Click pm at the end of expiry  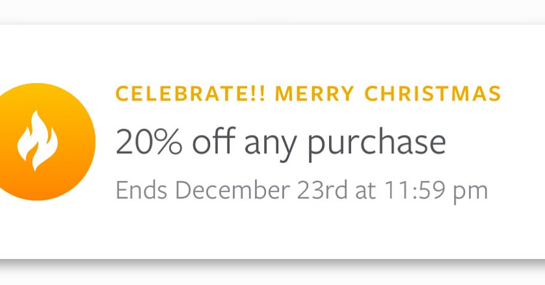[x=471, y=193]
